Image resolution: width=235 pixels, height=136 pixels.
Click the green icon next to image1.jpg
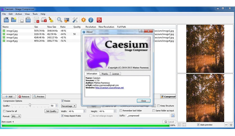(x=4, y=31)
